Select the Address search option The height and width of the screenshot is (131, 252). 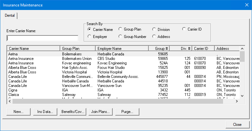pos(154,37)
